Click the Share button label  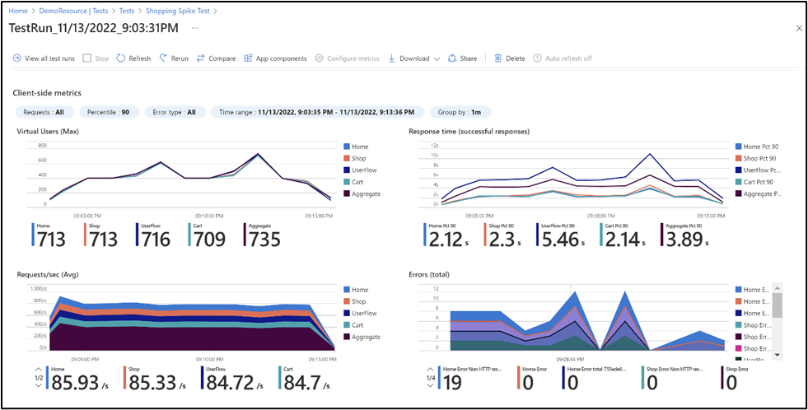tap(469, 58)
